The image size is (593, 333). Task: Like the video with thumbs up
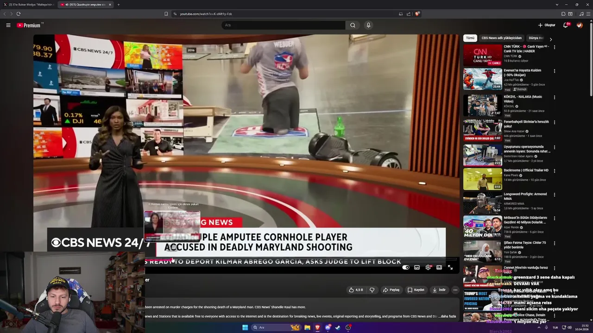(356, 290)
